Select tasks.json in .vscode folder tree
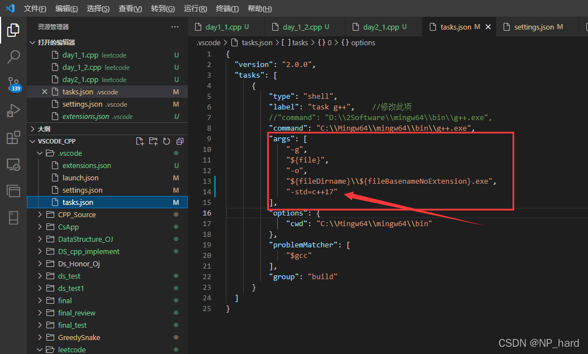Screen dimensions: 588x354 tap(107, 202)
